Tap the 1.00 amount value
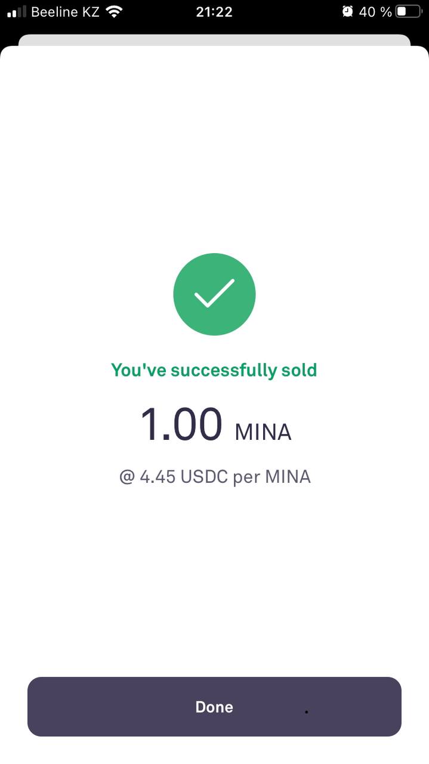This screenshot has width=429, height=764. pyautogui.click(x=181, y=424)
